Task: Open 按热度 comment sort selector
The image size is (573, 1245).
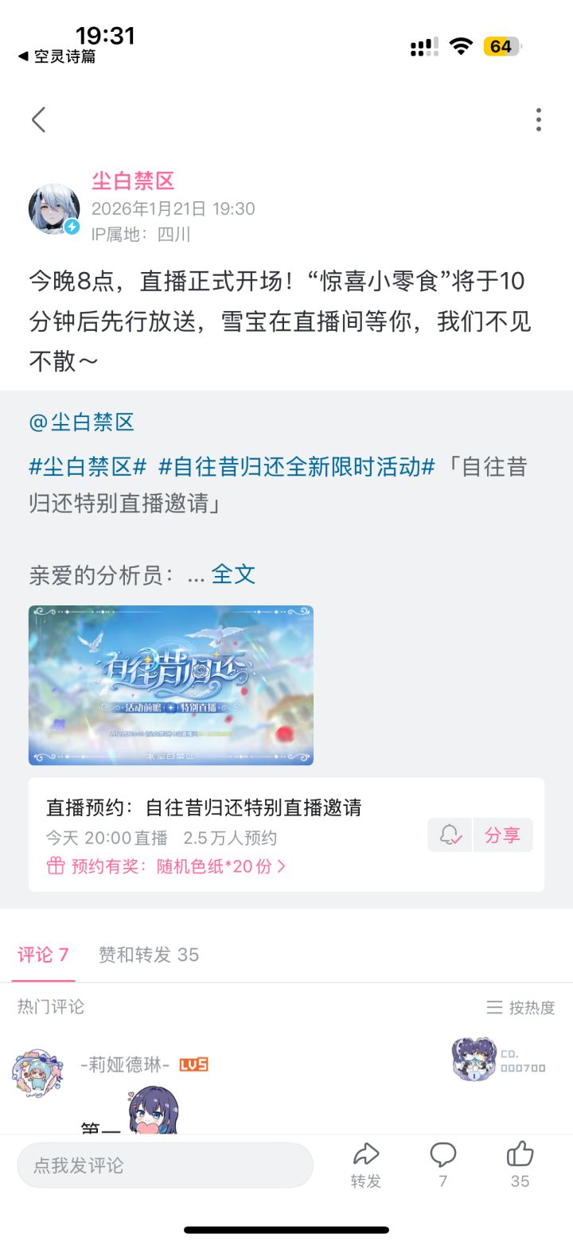Action: 521,1007
